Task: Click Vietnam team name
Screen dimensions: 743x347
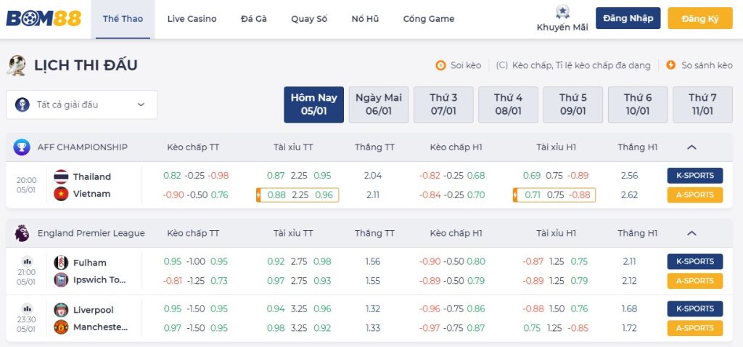Action: coord(92,194)
